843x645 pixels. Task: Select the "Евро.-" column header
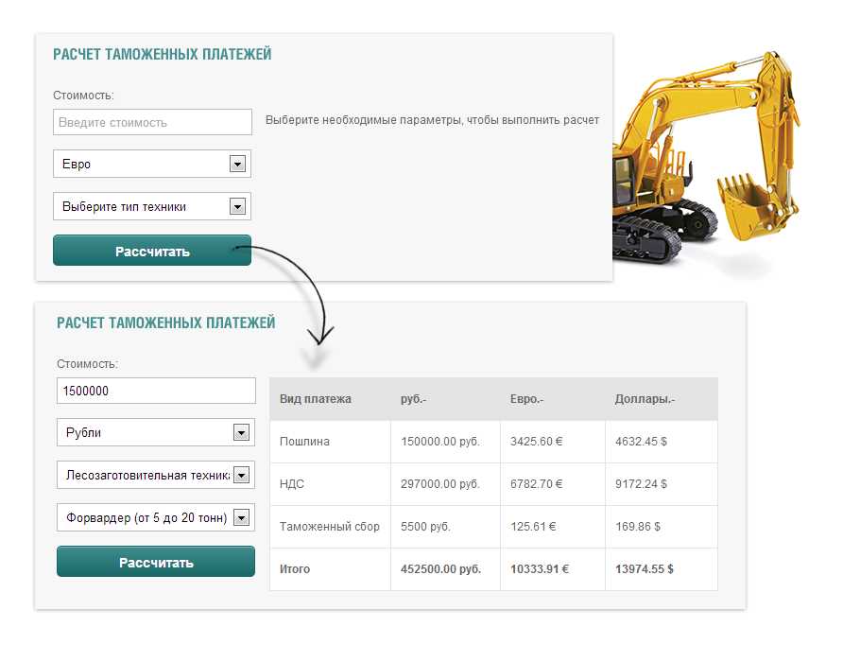526,399
